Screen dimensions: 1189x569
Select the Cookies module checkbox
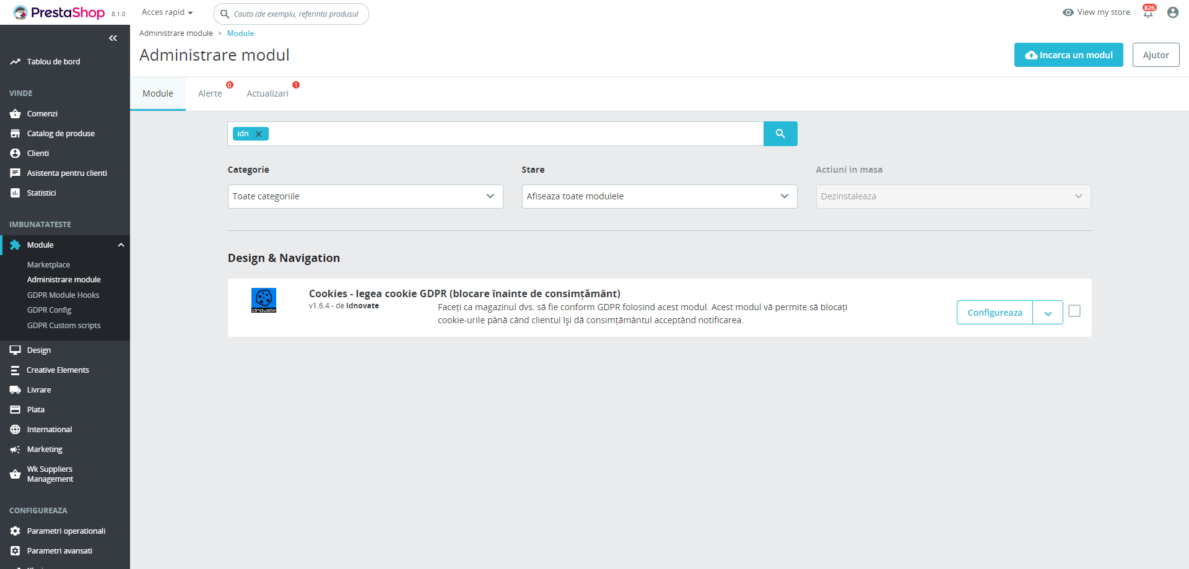click(1074, 311)
